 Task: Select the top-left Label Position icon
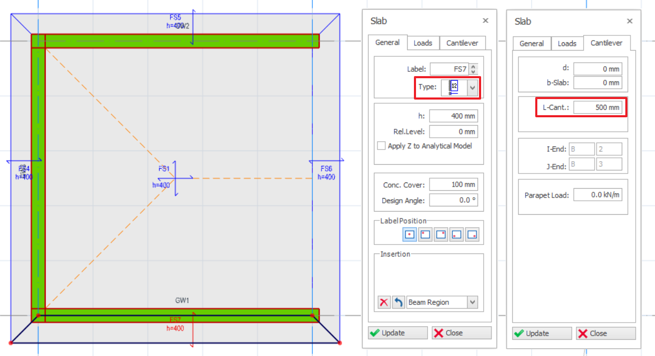point(425,234)
